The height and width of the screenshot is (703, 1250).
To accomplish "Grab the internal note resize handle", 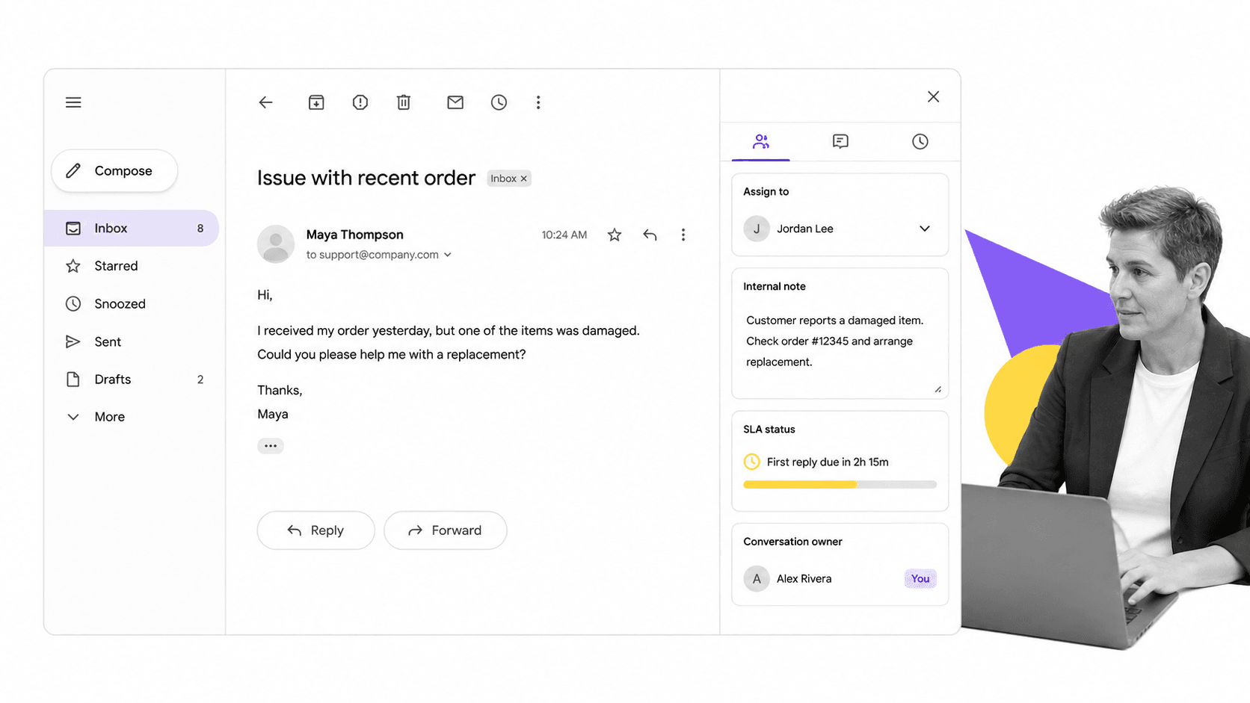I will (937, 388).
